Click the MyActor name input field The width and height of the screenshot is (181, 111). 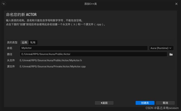pyautogui.click(x=84, y=48)
